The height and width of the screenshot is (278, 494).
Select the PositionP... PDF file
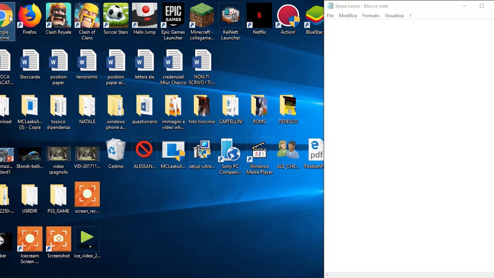pos(315,154)
